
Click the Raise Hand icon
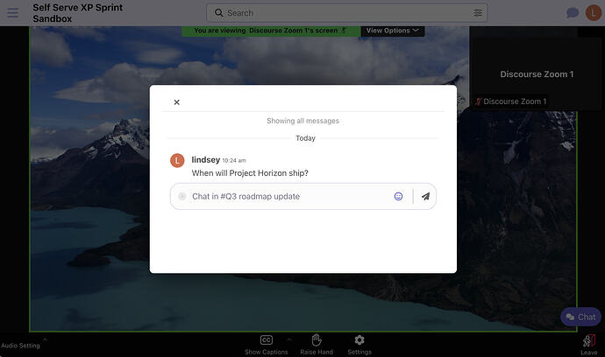[317, 340]
